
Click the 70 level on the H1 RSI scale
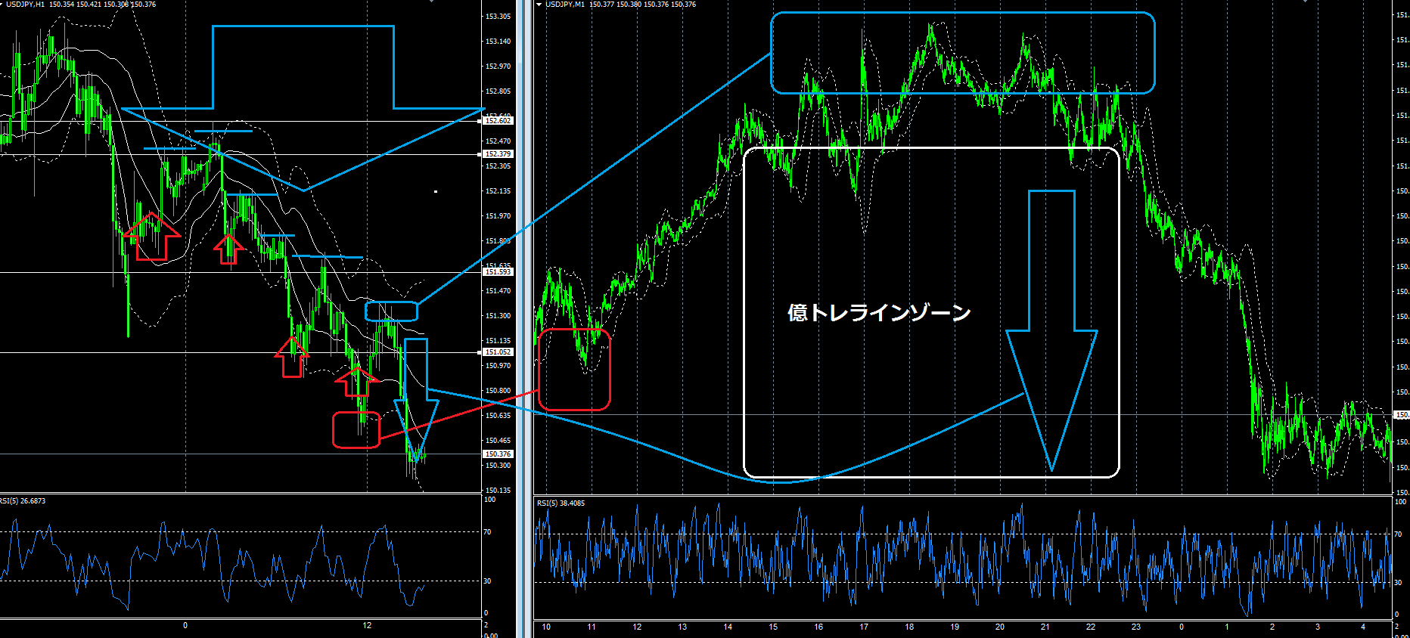(x=488, y=532)
